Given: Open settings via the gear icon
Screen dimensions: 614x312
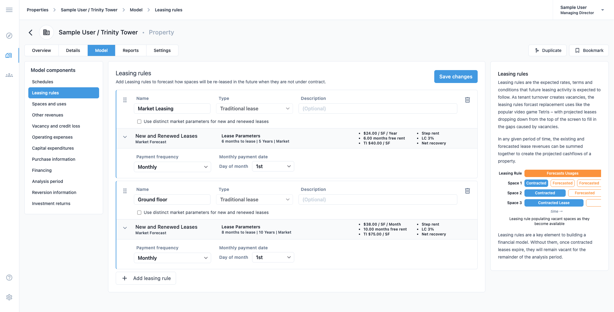Looking at the screenshot, I should (9, 297).
